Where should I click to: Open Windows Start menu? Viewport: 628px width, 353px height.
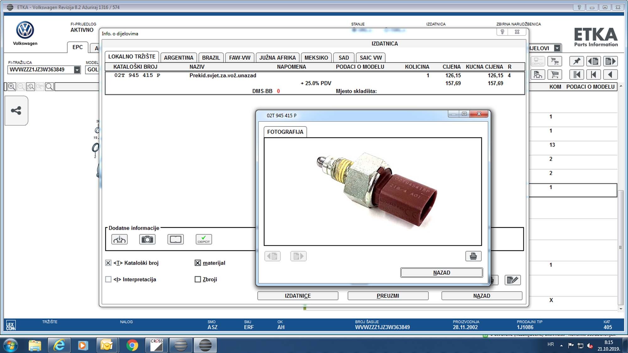(x=10, y=345)
